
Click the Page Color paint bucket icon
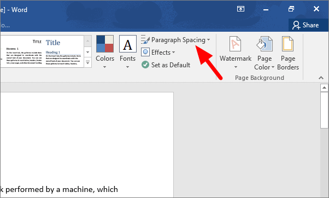point(265,44)
